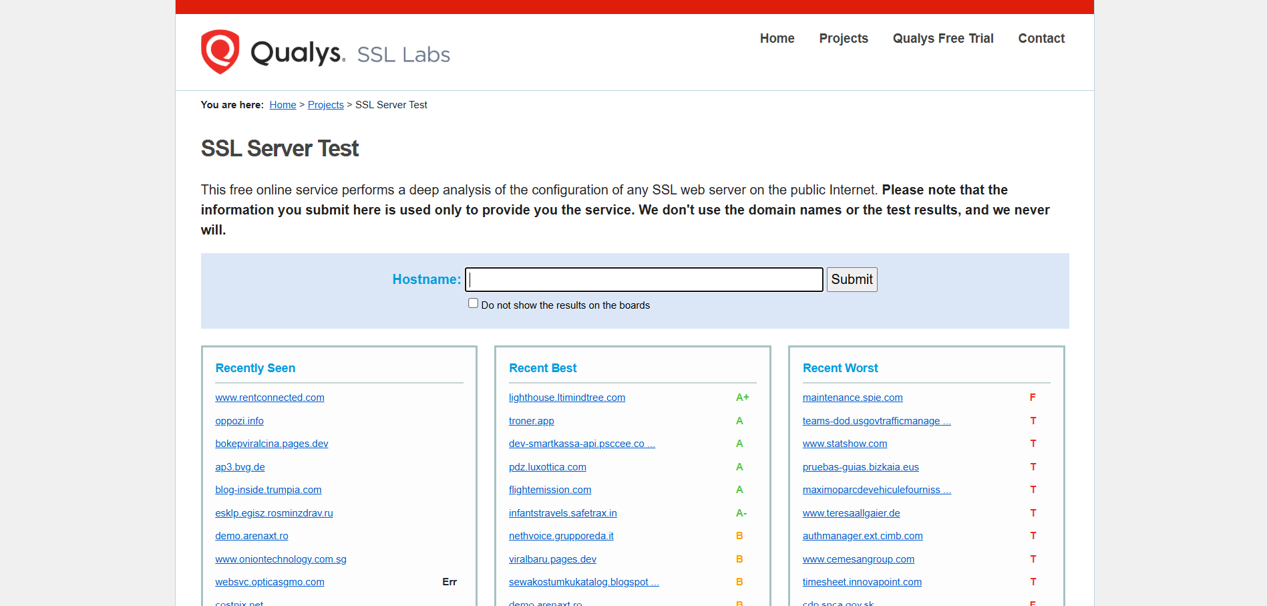Open sewakostumkukatalog.blogspot link
Image resolution: width=1267 pixels, height=606 pixels.
pyautogui.click(x=584, y=582)
